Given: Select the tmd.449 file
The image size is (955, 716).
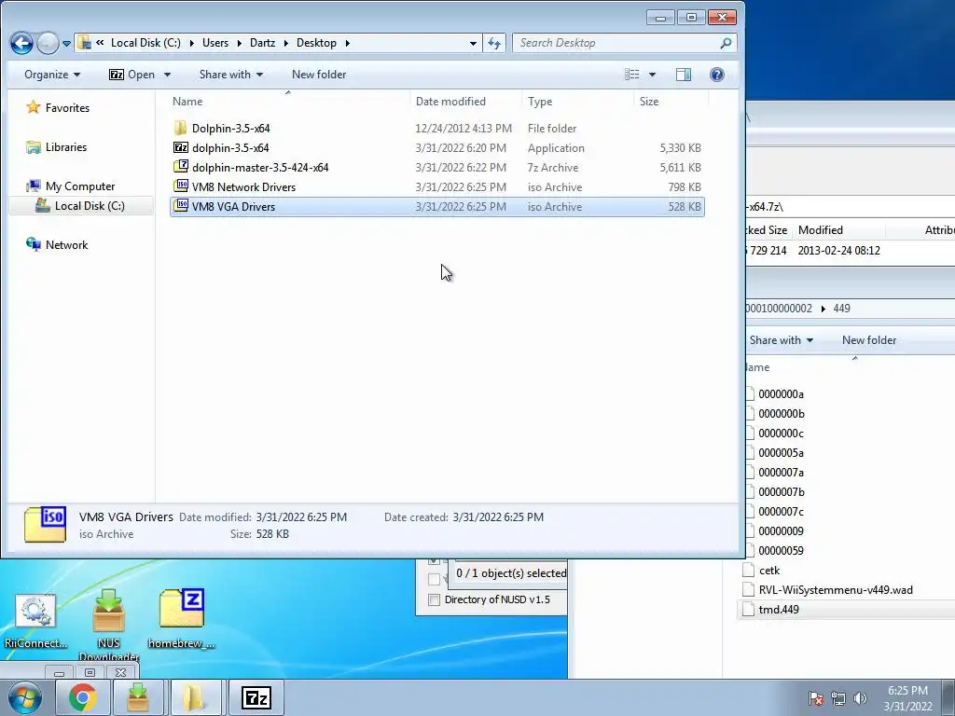Looking at the screenshot, I should click(779, 610).
